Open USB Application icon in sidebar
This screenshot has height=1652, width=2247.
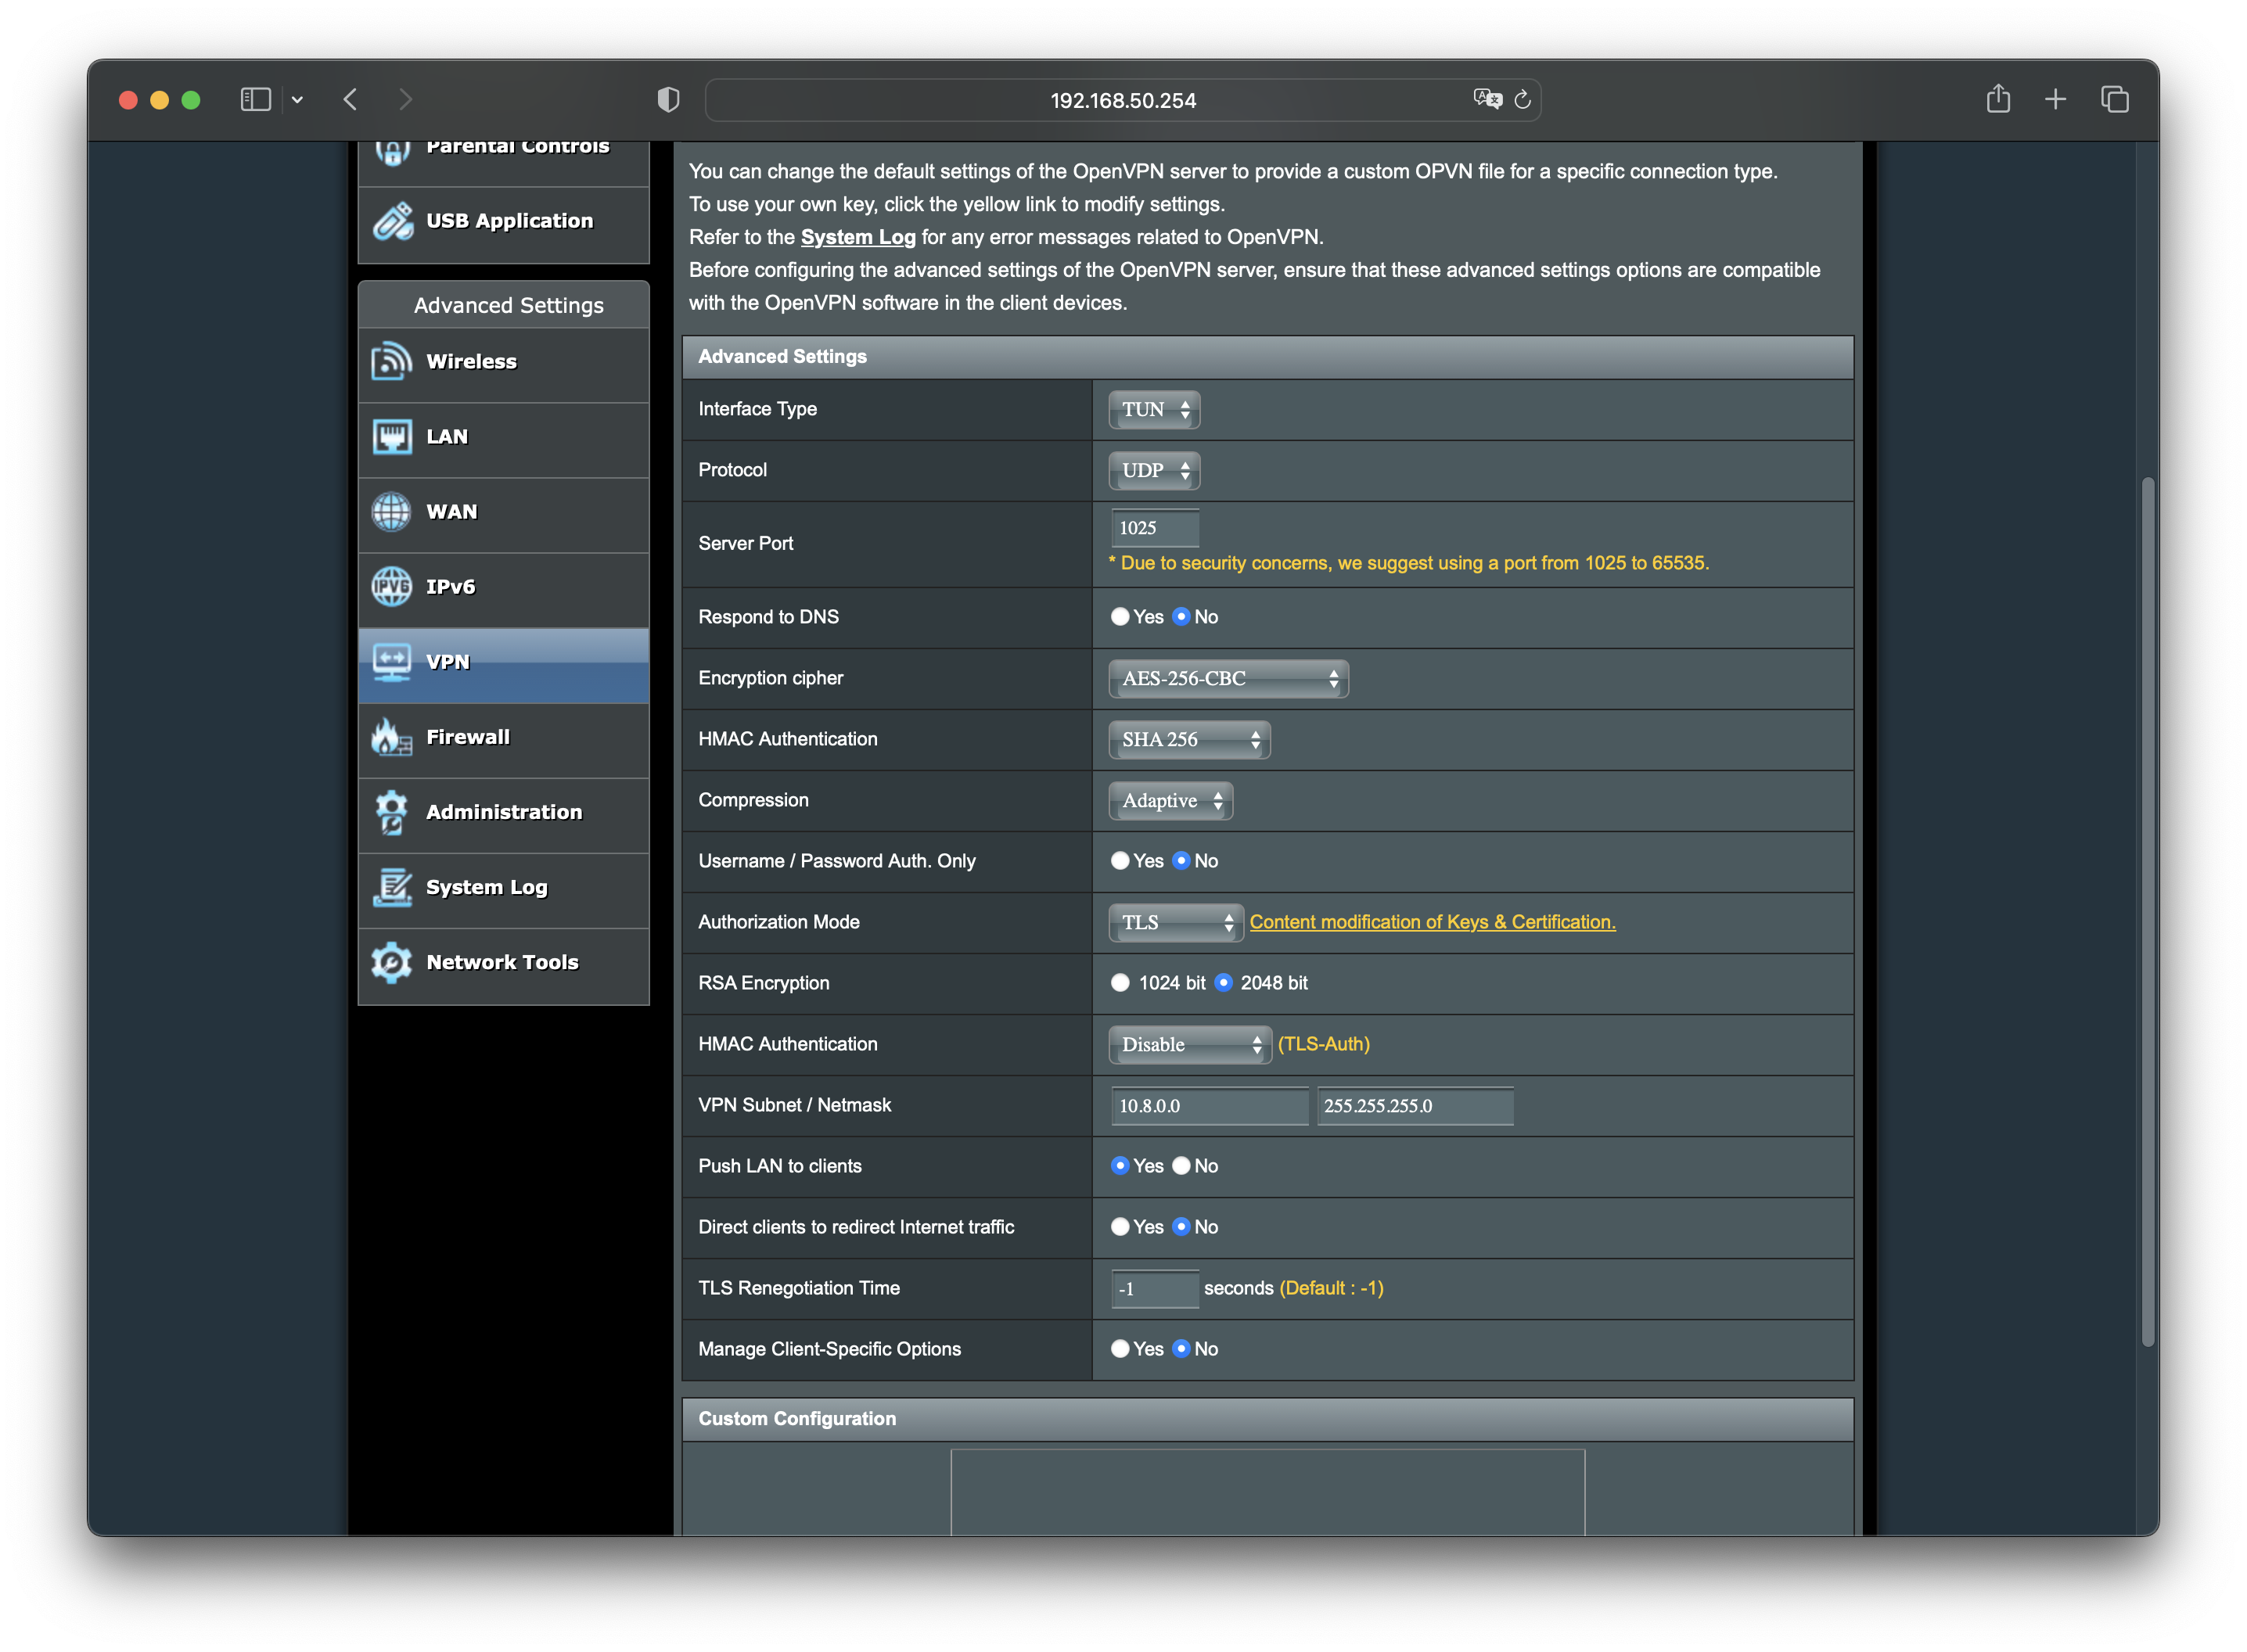(393, 221)
